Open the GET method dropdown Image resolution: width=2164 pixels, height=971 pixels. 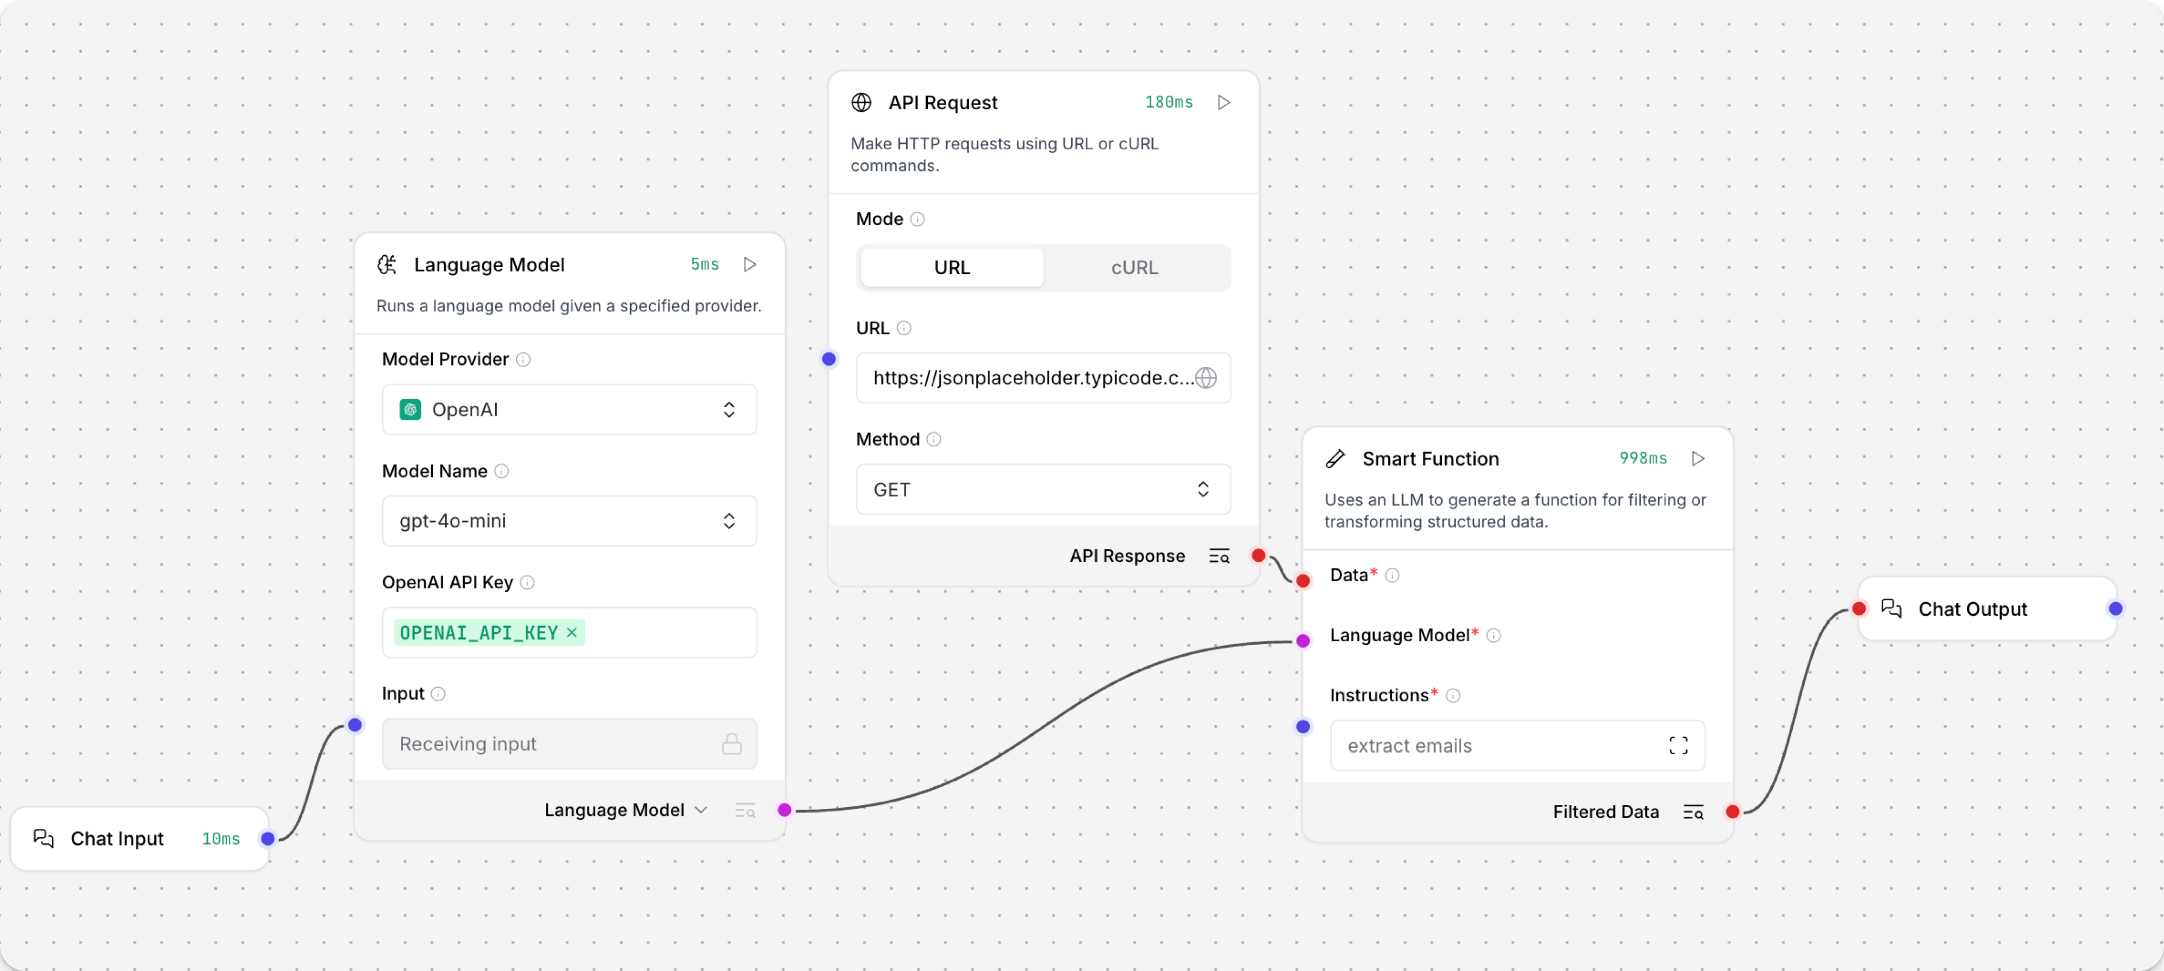point(1043,489)
